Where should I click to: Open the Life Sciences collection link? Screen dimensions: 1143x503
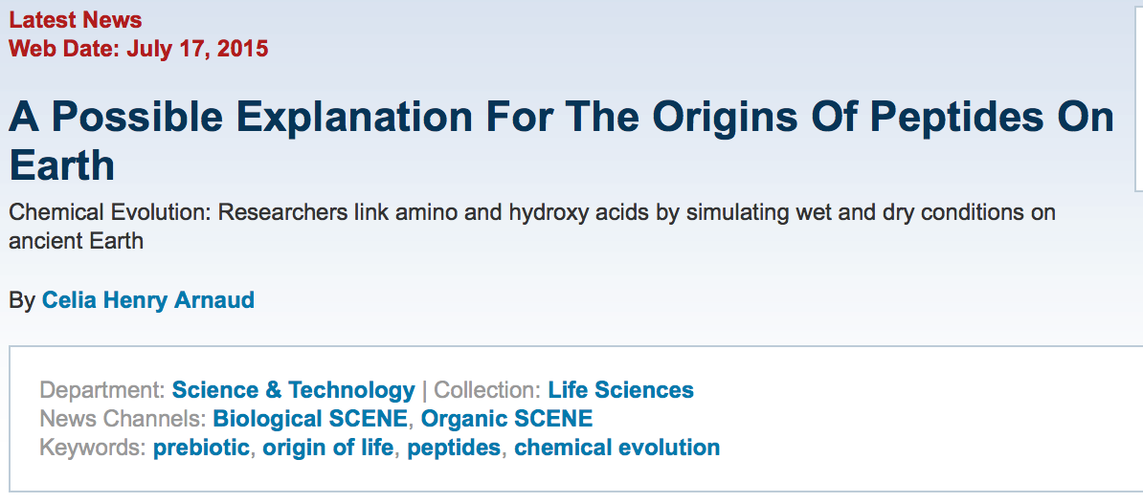pyautogui.click(x=620, y=390)
